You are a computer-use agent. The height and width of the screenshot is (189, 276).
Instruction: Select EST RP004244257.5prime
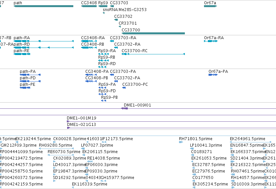tap(21, 165)
